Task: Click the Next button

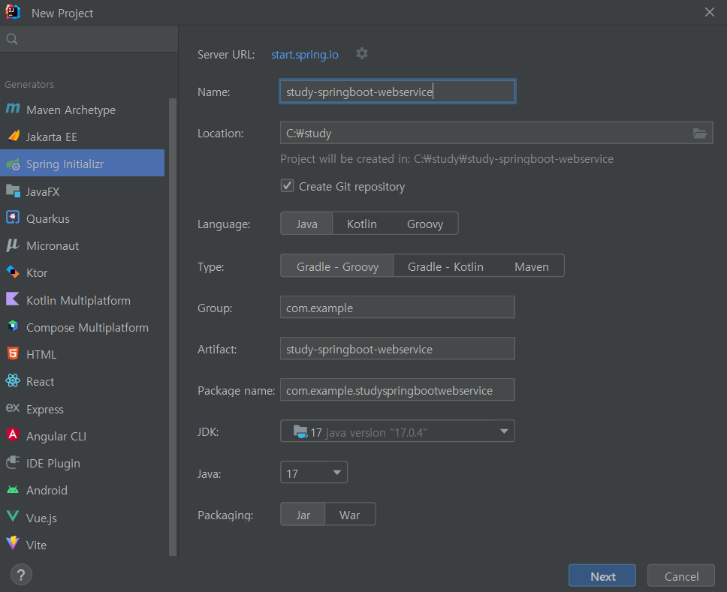Action: (602, 576)
